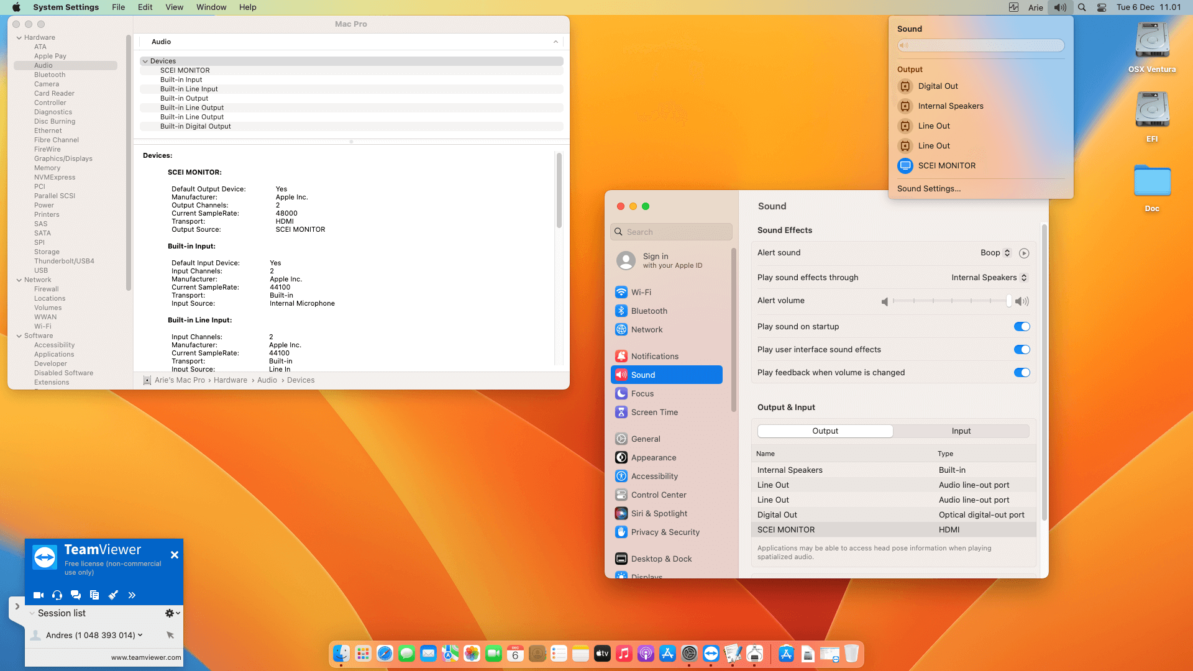Open Focus settings in sidebar
Screen dimensions: 1193x671
(x=642, y=394)
